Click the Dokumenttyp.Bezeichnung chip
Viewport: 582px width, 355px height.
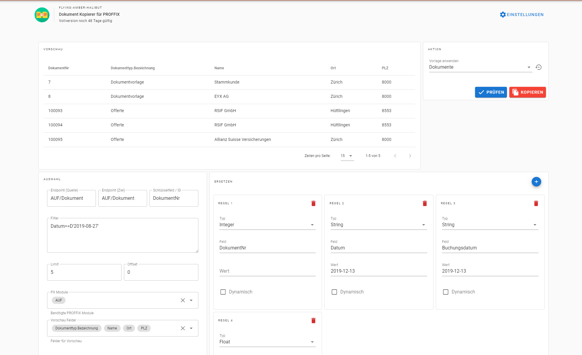(x=77, y=328)
